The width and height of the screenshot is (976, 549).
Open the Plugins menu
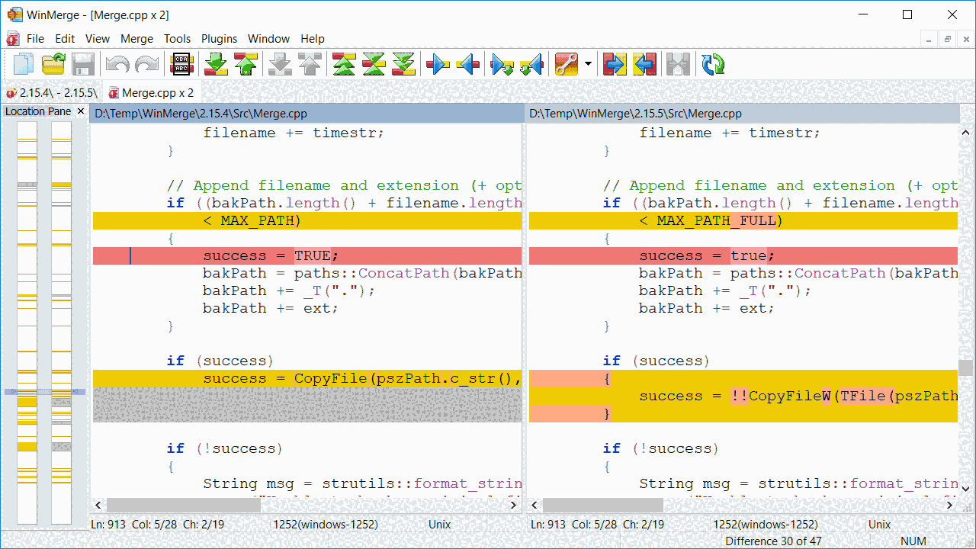point(219,38)
